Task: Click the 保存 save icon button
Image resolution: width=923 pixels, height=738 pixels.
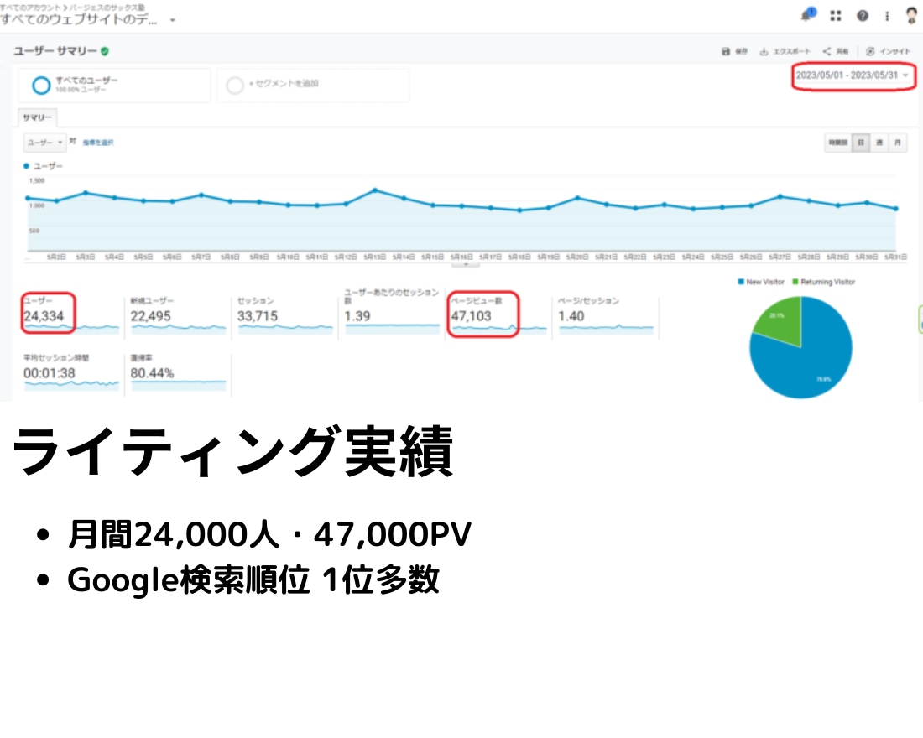Action: [x=734, y=52]
